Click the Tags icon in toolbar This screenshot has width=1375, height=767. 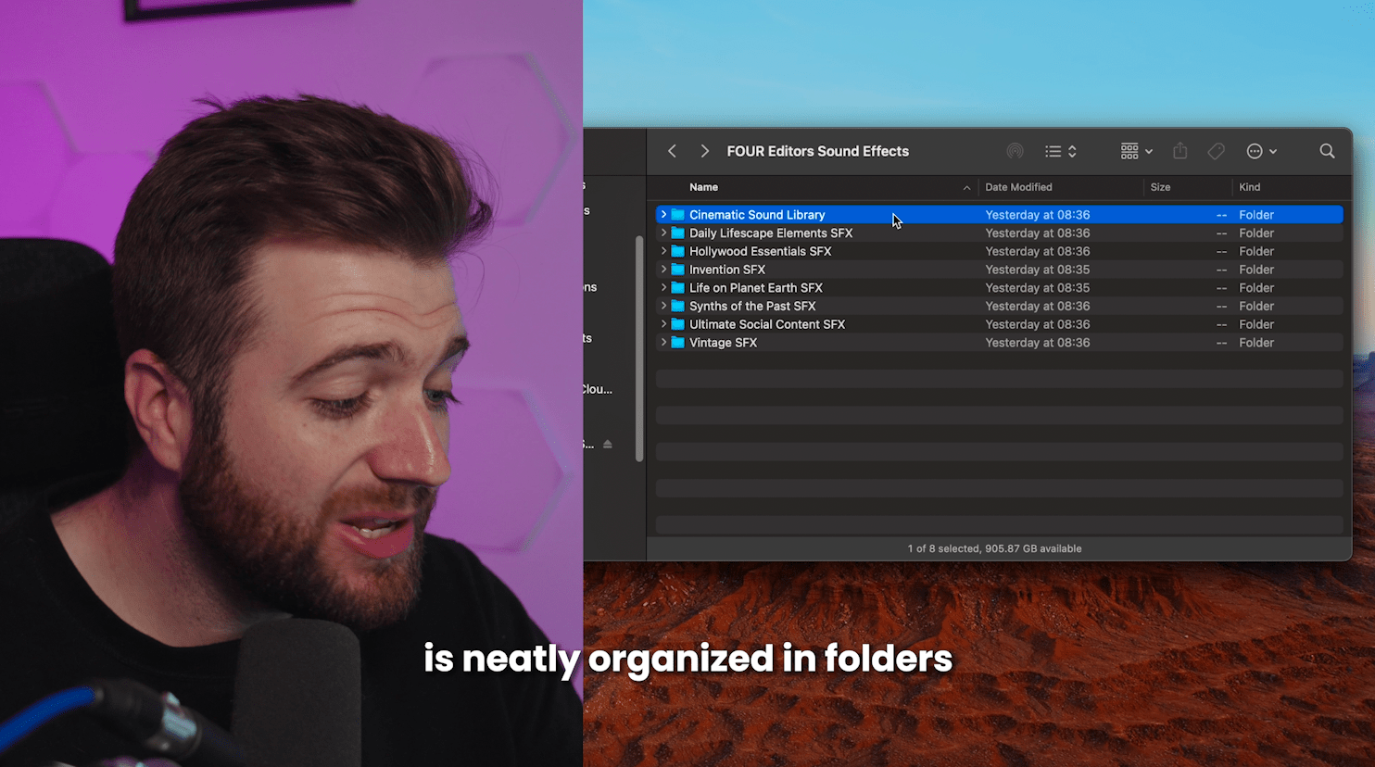tap(1216, 151)
